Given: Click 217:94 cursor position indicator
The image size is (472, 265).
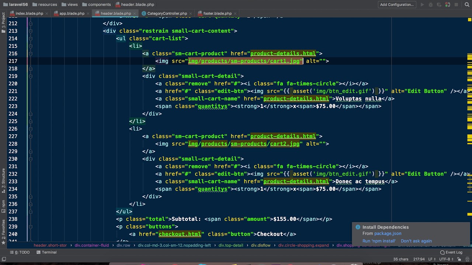Looking at the screenshot, I should [x=419, y=259].
